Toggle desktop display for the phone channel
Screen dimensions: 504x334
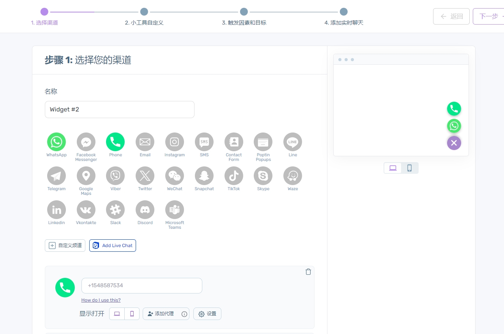pos(117,314)
